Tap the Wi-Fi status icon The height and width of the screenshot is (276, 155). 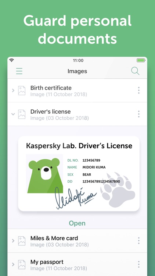[12, 60]
